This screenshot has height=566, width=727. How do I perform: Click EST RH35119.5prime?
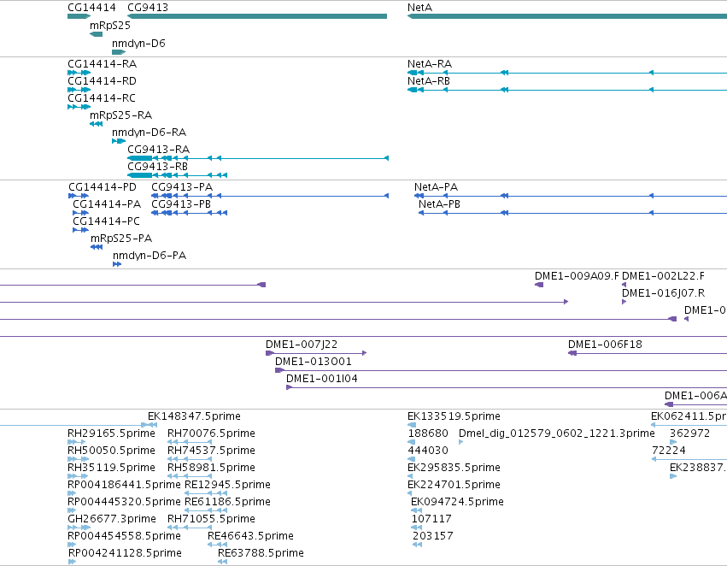point(111,468)
